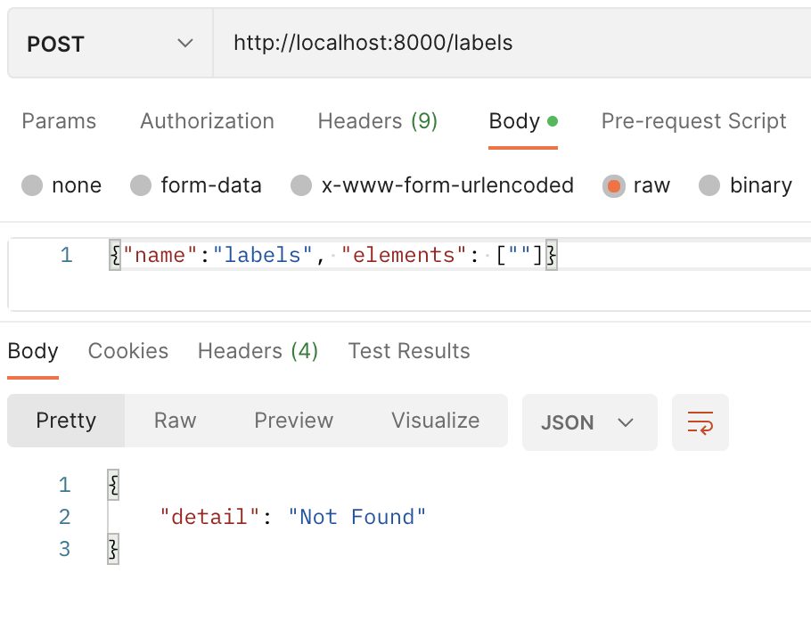The image size is (811, 622).
Task: View the Headers (9) request tab
Action: click(377, 121)
